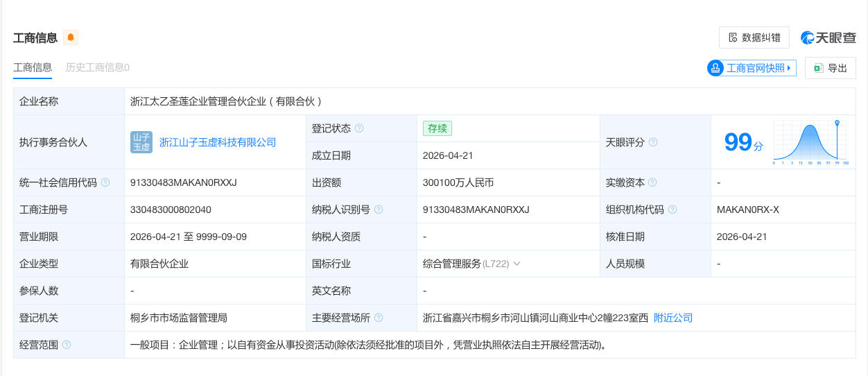The image size is (868, 376).
Task: Click help icon next to 登记状态
Action: tap(359, 128)
